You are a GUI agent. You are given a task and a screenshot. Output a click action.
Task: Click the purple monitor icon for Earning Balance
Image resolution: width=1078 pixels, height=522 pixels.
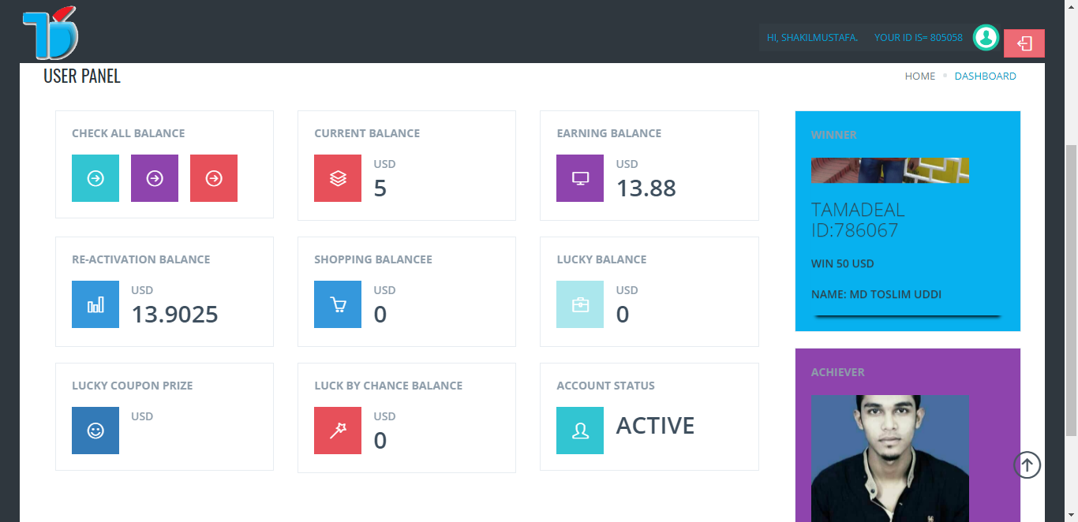point(580,178)
